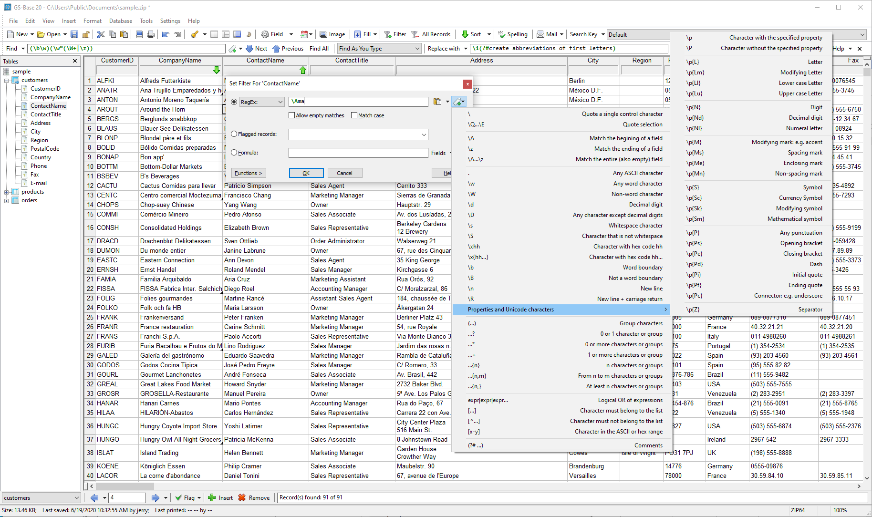Click the calendar icon in toolbar
Viewport: 872px width, 517px height.
pos(304,34)
